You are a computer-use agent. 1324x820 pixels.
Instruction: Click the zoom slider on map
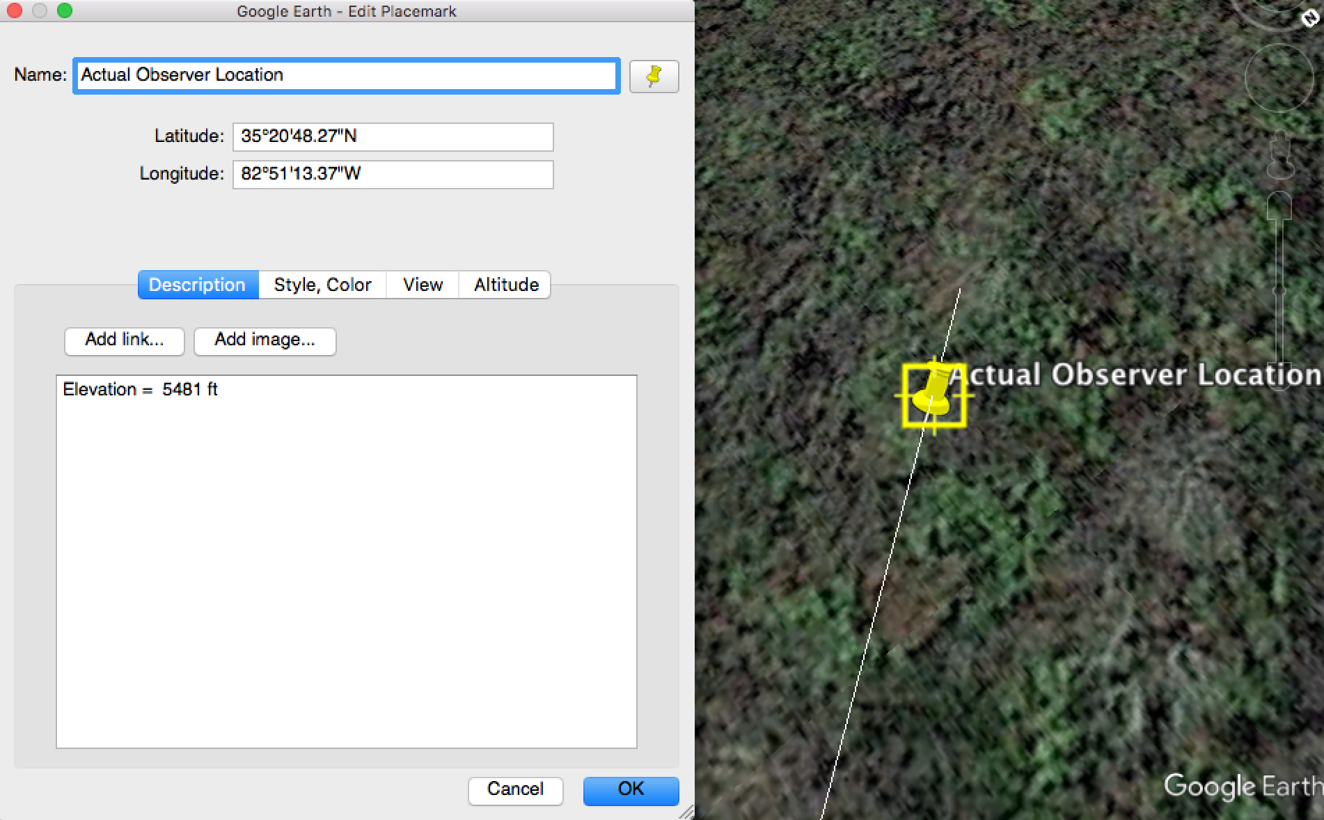coord(1279,290)
